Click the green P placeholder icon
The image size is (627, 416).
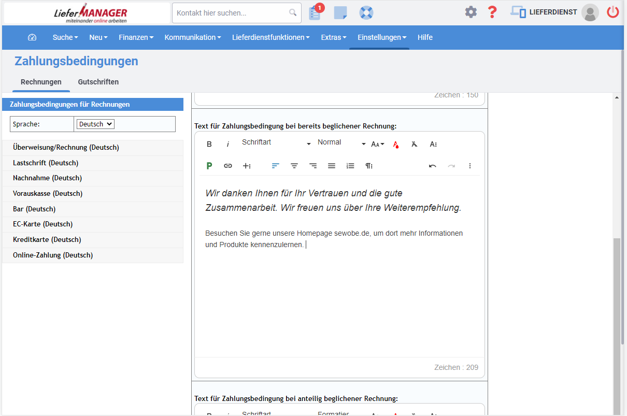click(209, 166)
